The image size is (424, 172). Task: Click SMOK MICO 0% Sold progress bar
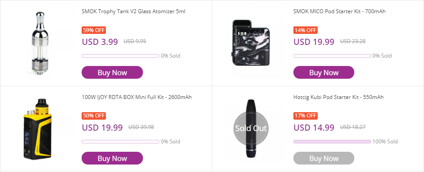(x=332, y=56)
